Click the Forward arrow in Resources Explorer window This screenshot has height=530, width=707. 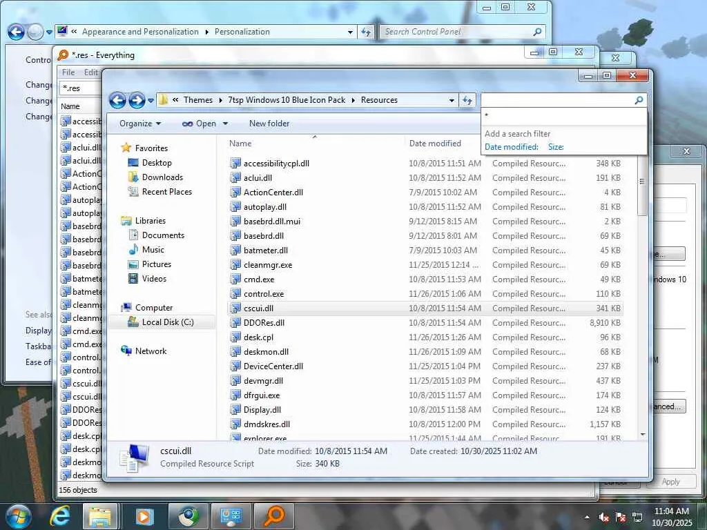(x=137, y=100)
